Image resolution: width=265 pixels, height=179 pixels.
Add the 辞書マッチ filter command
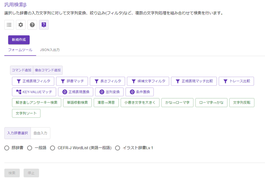pyautogui.click(x=72, y=81)
